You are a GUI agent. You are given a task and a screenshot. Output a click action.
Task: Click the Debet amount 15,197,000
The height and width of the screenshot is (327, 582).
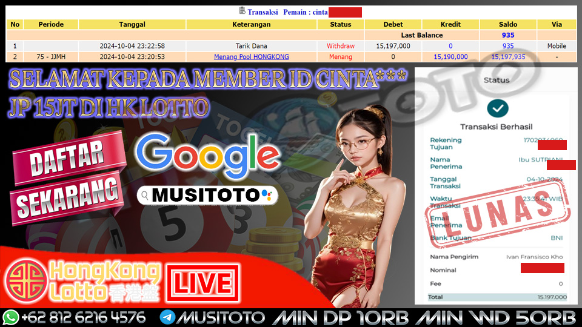coord(393,46)
